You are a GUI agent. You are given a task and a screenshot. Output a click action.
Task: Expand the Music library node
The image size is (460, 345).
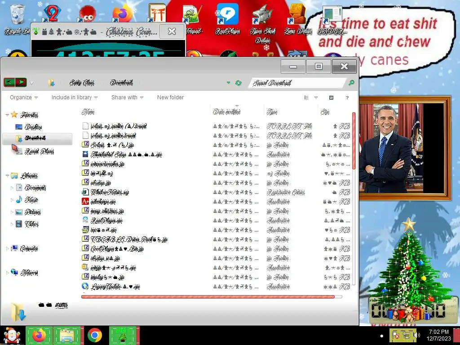point(12,200)
